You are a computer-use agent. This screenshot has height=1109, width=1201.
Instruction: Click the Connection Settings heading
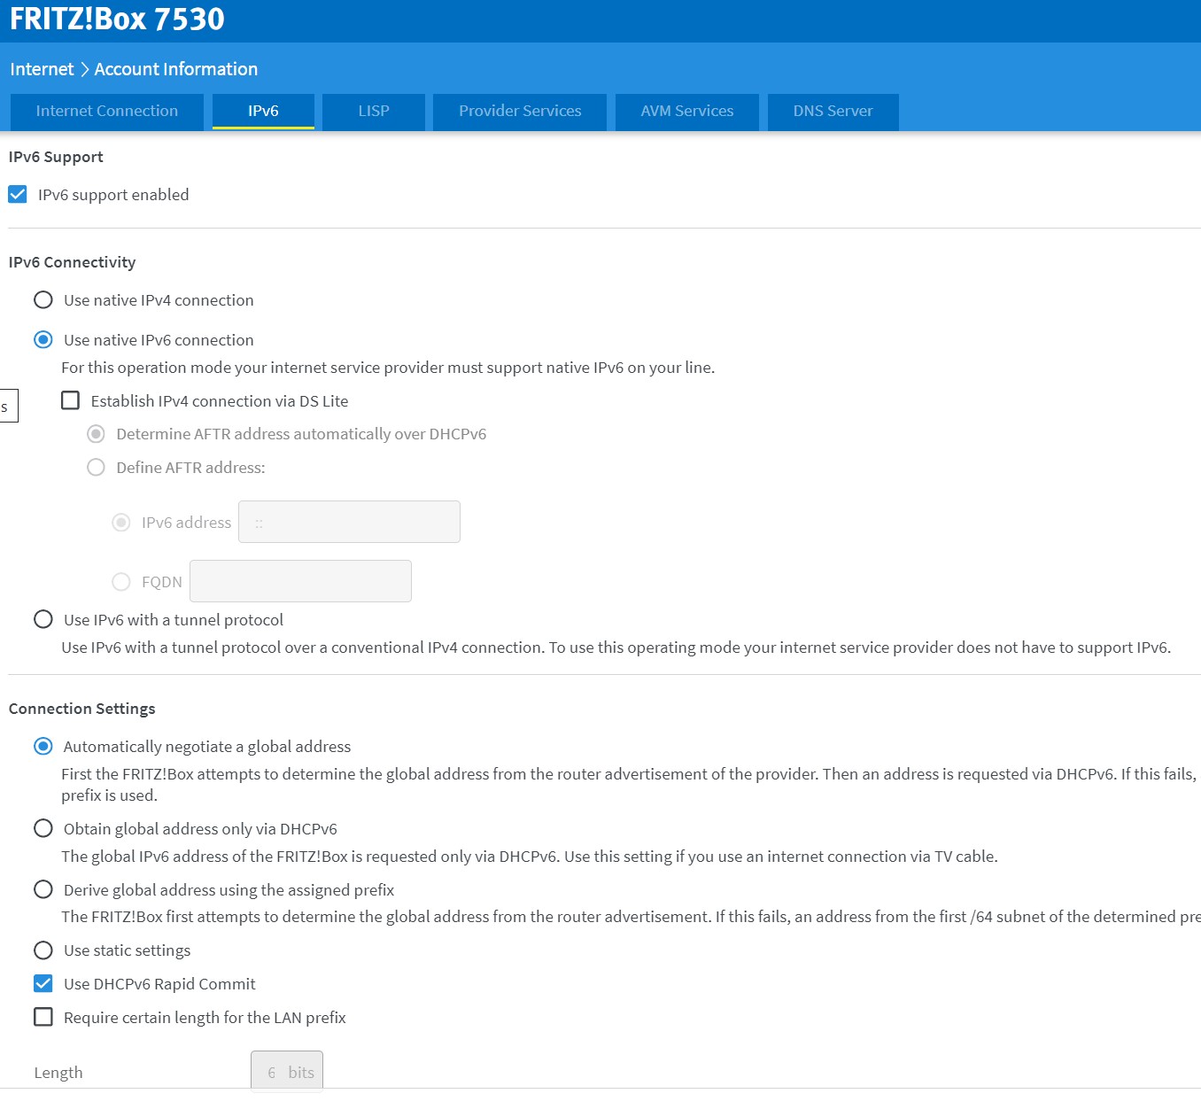pos(81,709)
